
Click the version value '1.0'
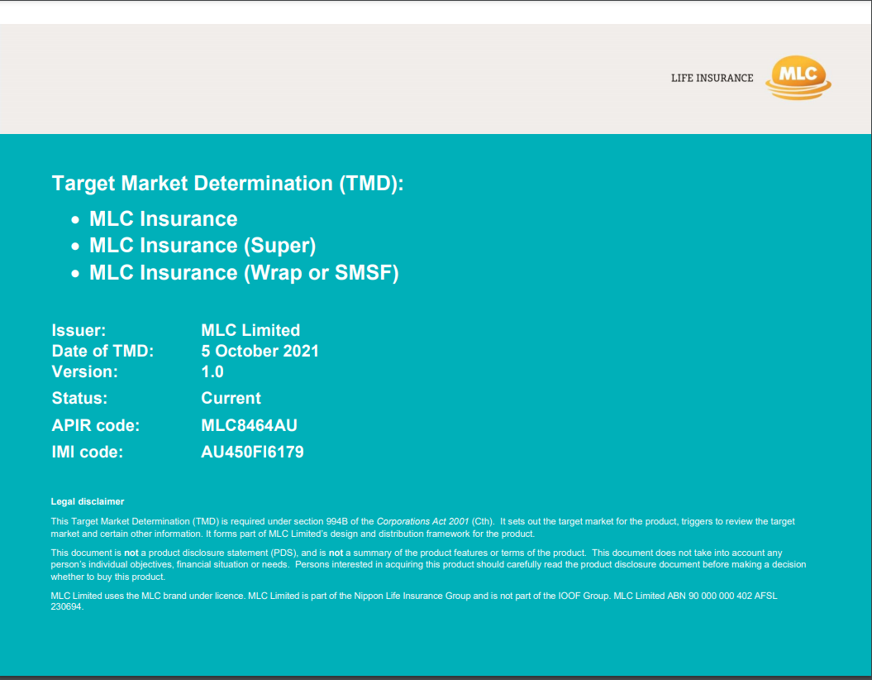pyautogui.click(x=212, y=371)
